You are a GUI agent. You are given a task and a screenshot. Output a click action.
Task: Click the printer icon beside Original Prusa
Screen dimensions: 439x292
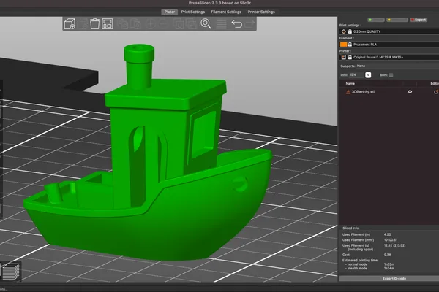pyautogui.click(x=344, y=57)
